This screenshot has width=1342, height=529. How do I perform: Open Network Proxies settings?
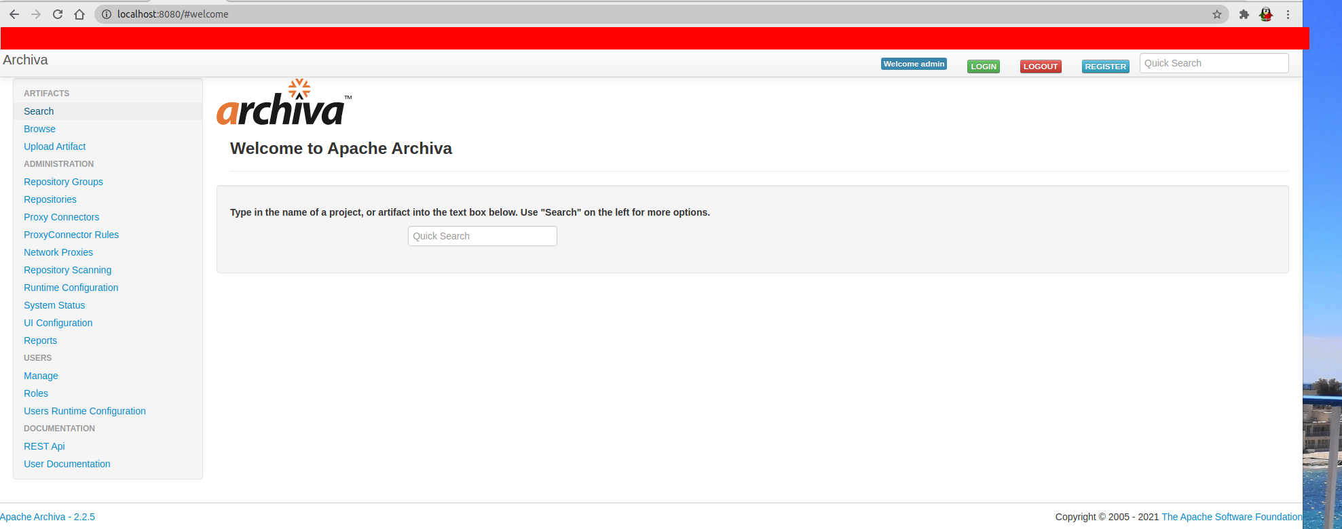tap(58, 252)
